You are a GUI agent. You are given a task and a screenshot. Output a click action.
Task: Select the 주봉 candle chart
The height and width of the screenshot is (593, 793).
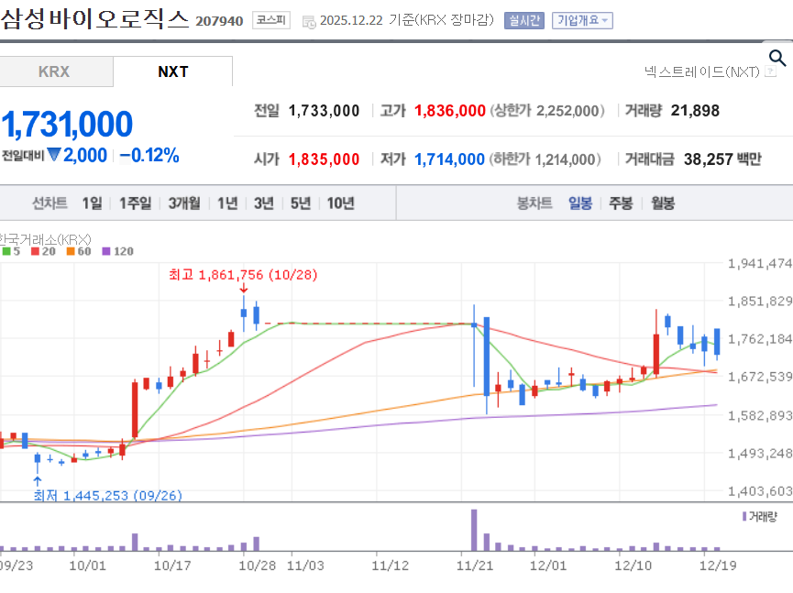click(x=621, y=203)
